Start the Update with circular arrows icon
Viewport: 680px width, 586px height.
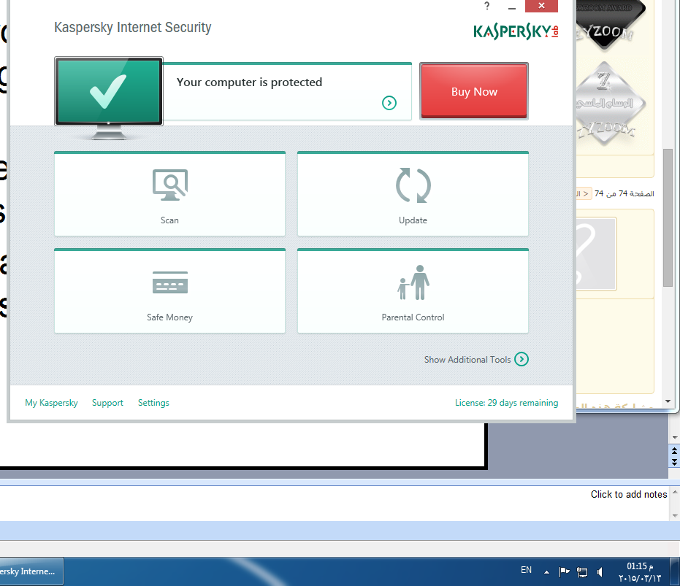(413, 185)
